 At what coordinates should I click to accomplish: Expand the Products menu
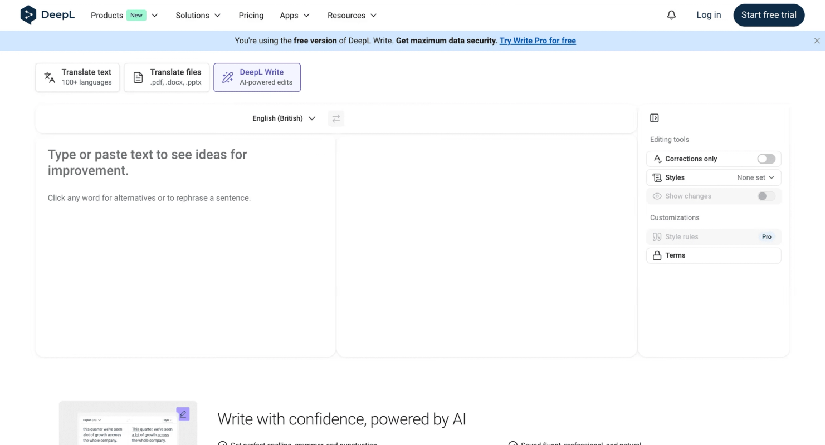click(124, 16)
